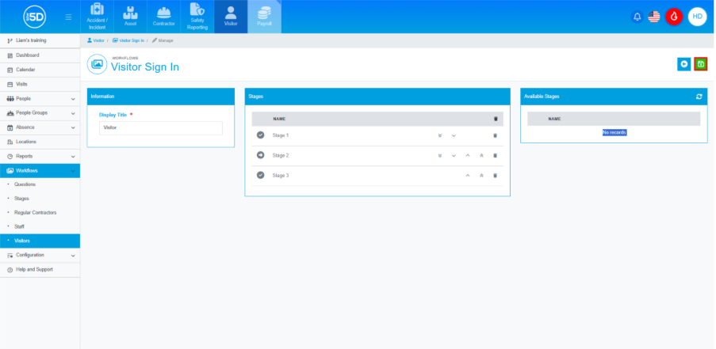The image size is (716, 349).
Task: Open the Contractor module tab
Action: coord(164,17)
